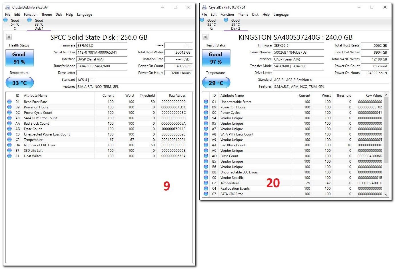Click Total Host Writes value 26042 GB
Viewport: 395px width, 269px height.
[x=179, y=52]
